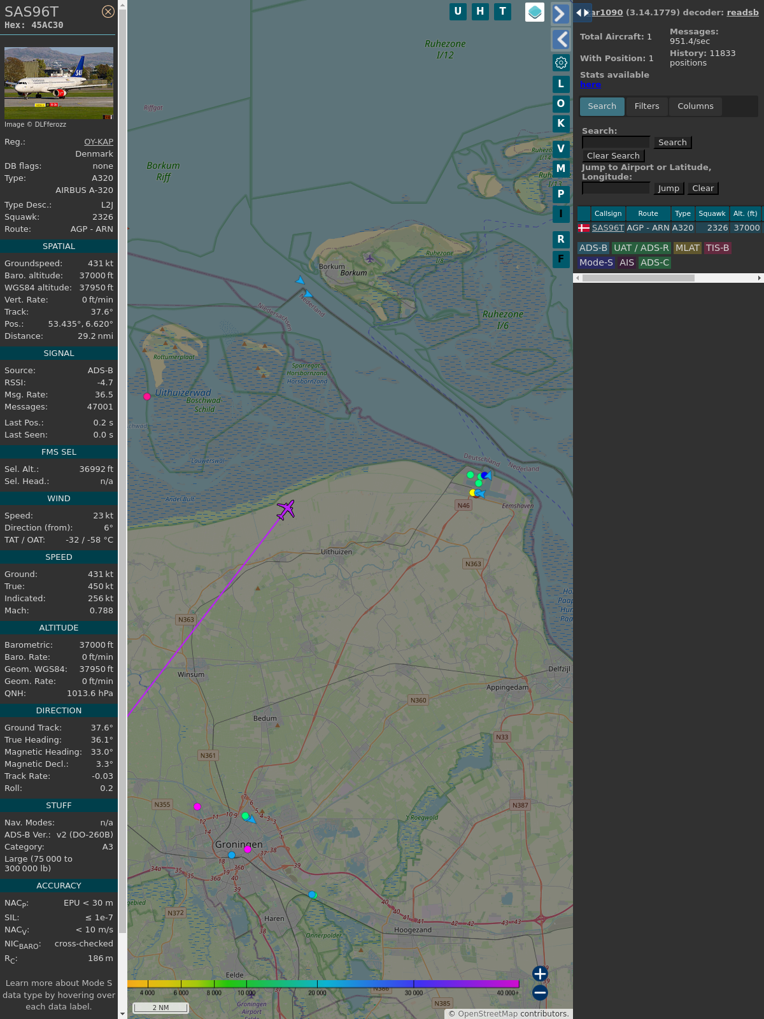The height and width of the screenshot is (1019, 764).
Task: Open the map layers selector icon
Action: pos(535,11)
